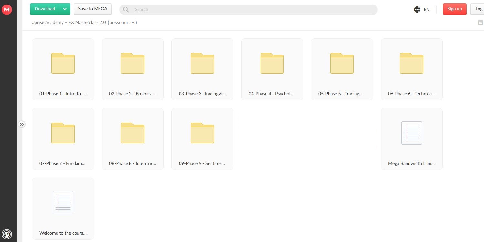Open the EN language selector
484x242 pixels.
[x=422, y=9]
